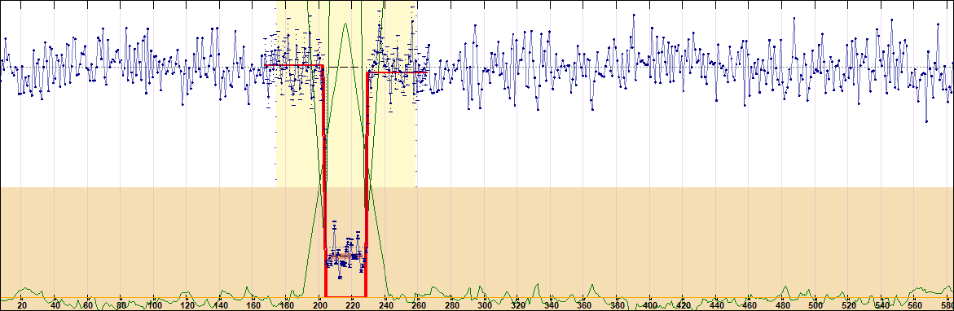Select the 360 axis label
The image size is (954, 311).
[584, 305]
